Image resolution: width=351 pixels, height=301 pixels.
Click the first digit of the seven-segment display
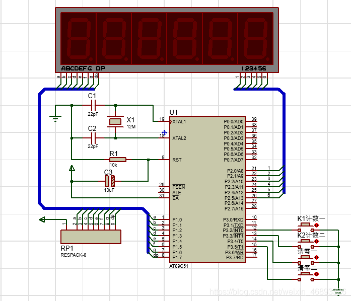coord(79,38)
